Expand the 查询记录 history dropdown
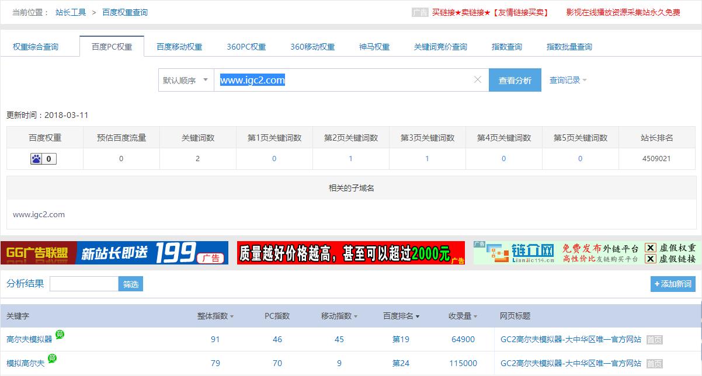The height and width of the screenshot is (376, 702). 568,81
